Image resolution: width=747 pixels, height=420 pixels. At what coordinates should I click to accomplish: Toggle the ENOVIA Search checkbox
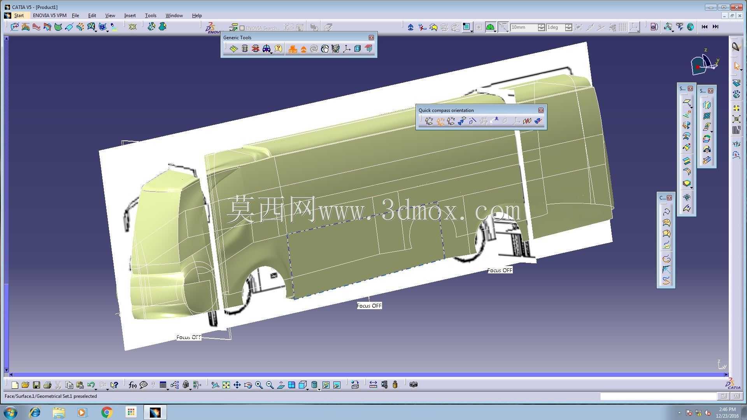[x=242, y=28]
